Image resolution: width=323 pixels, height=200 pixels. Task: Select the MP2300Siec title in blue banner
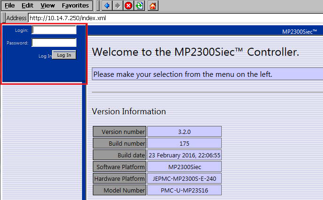pyautogui.click(x=300, y=32)
